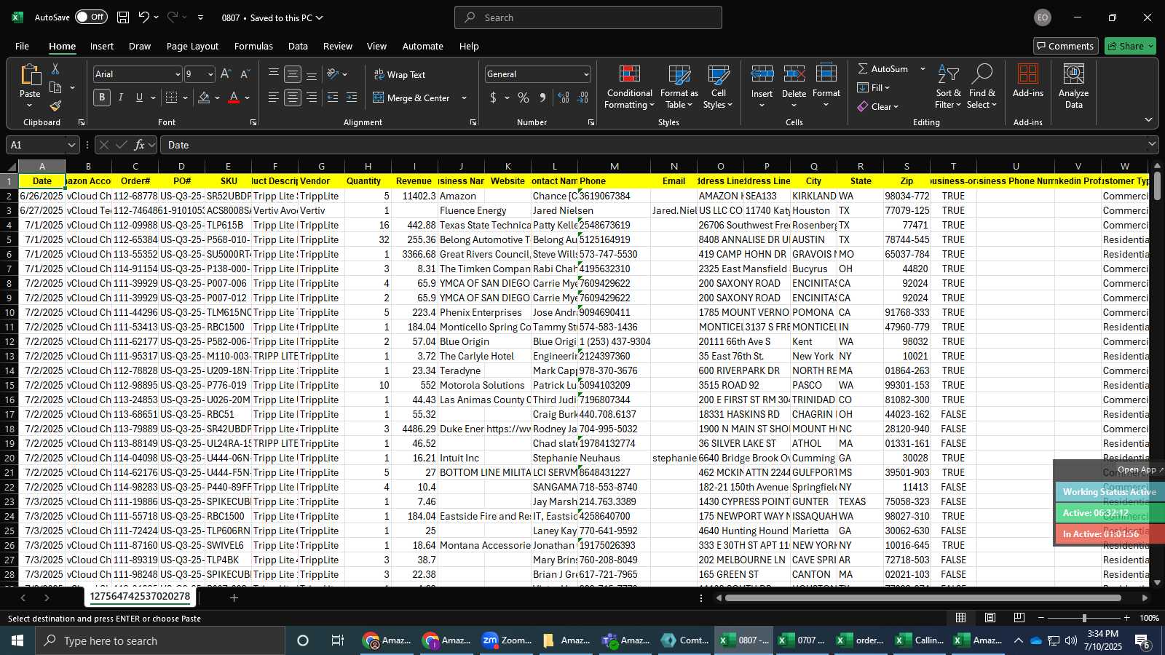1165x655 pixels.
Task: Apply Fill Color bucket icon
Action: point(204,98)
